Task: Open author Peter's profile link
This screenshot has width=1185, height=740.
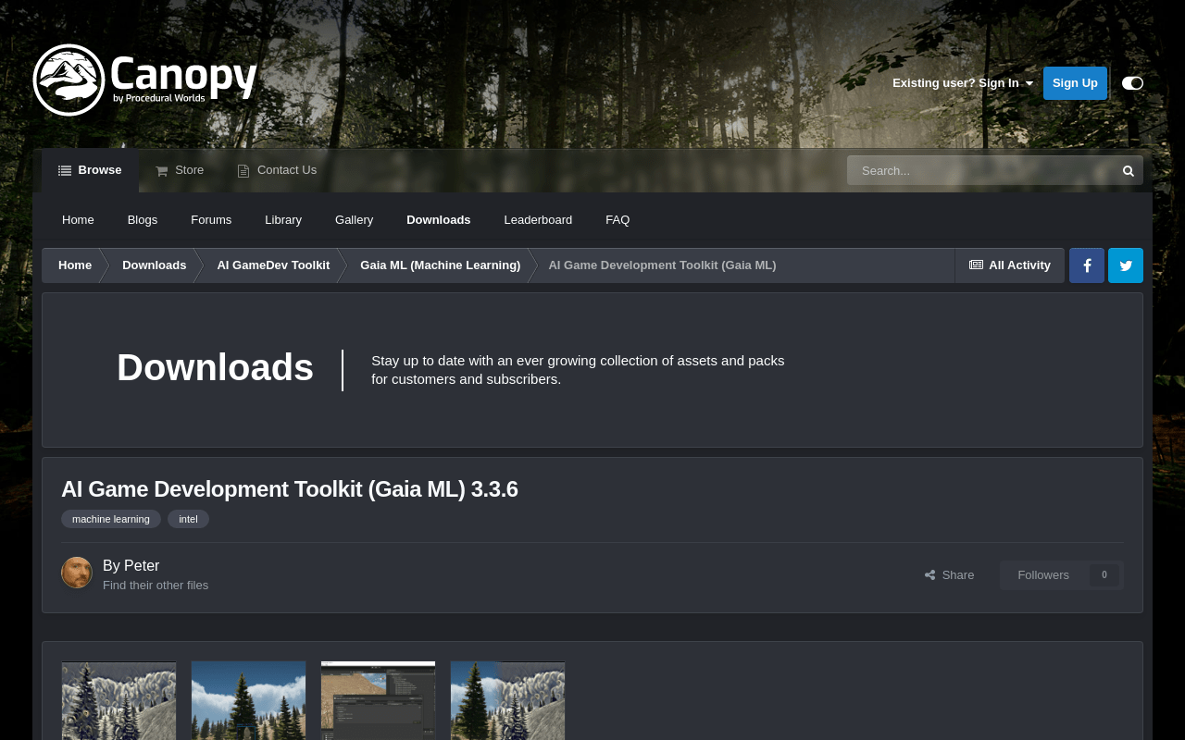Action: click(142, 566)
